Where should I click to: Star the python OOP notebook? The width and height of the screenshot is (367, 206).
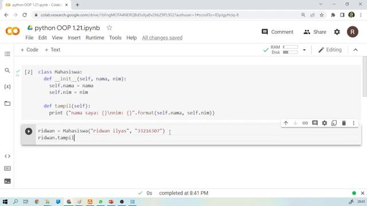(x=110, y=28)
